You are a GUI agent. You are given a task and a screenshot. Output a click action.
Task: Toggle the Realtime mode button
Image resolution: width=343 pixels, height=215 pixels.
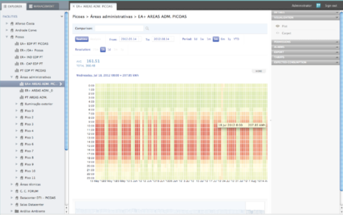click(x=81, y=39)
